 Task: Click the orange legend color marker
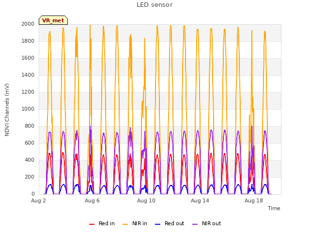click(x=125, y=224)
